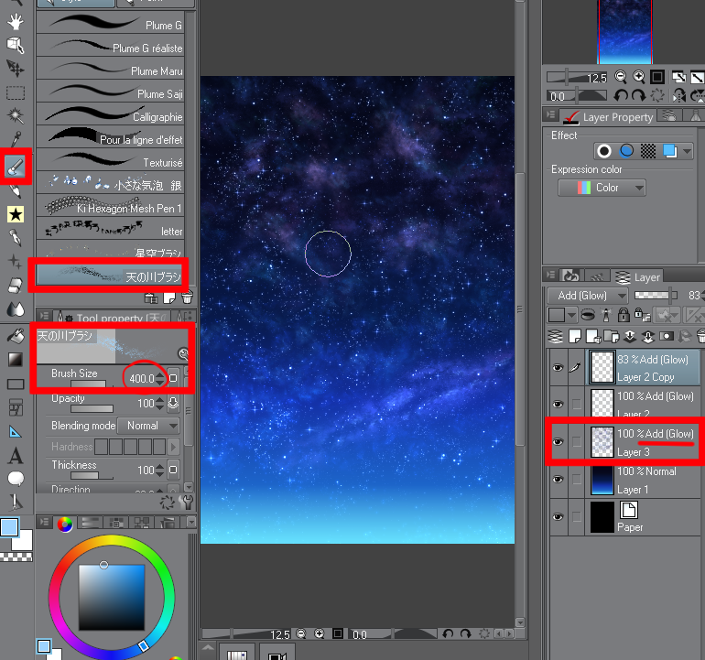The image size is (705, 660).
Task: Select the Move layer tool
Action: coord(16,69)
